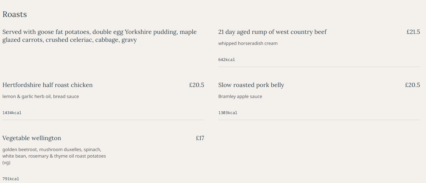Click the 1434kcal calorie label
The width and height of the screenshot is (426, 183).
click(x=12, y=113)
